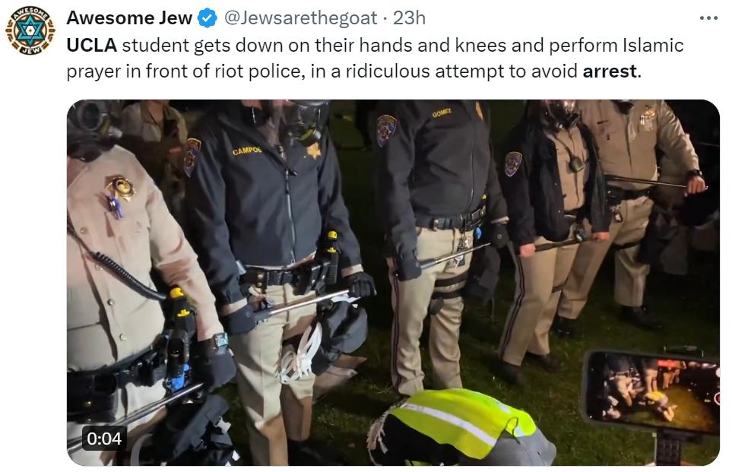The width and height of the screenshot is (732, 472).
Task: Open the three-dot more options menu
Action: (708, 18)
